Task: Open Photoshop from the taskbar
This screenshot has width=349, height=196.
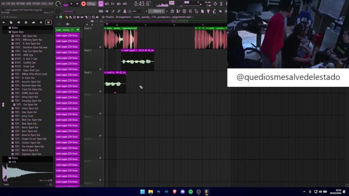Action: [x=159, y=192]
